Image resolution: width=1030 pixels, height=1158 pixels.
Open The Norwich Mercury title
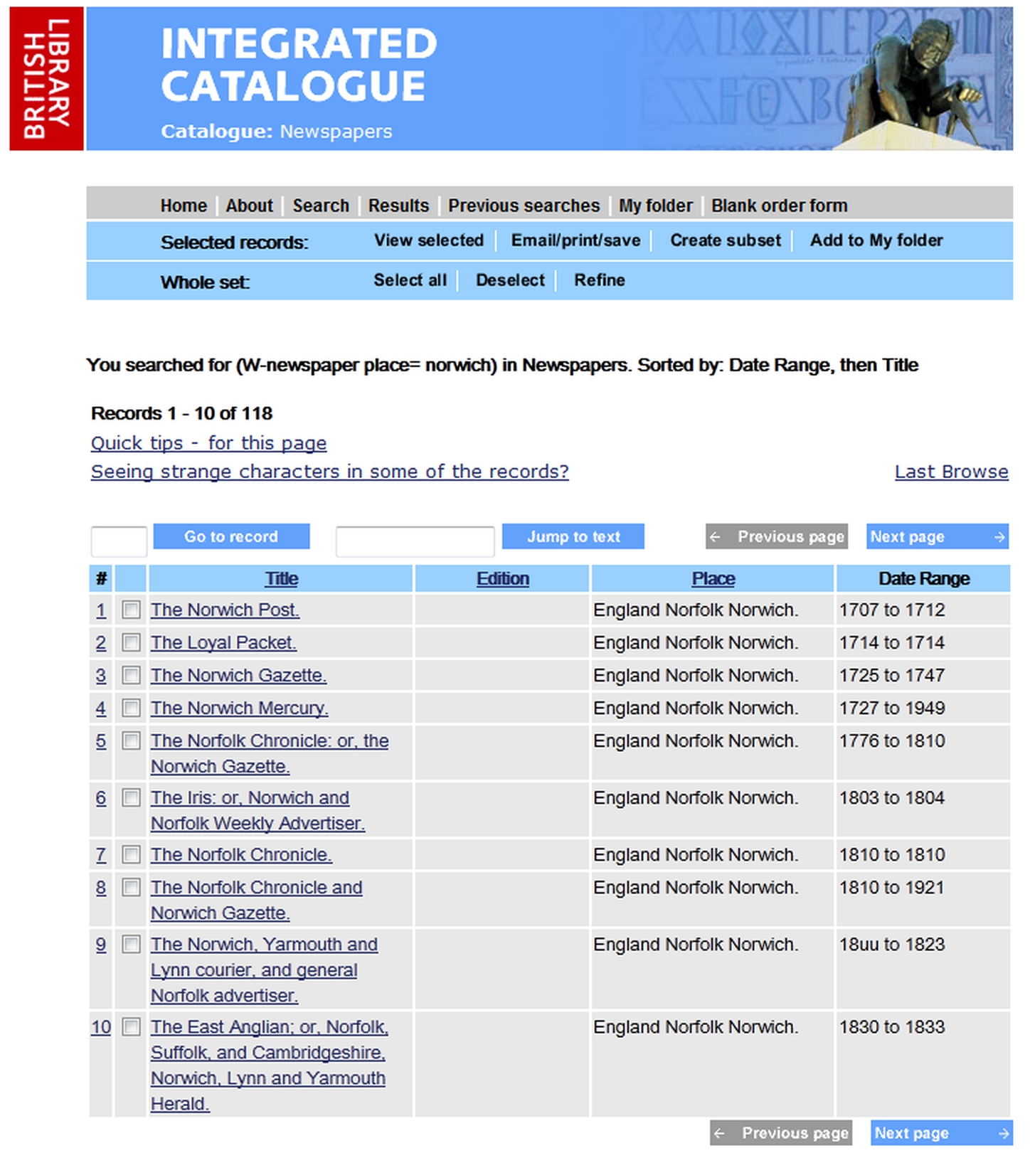(x=239, y=708)
